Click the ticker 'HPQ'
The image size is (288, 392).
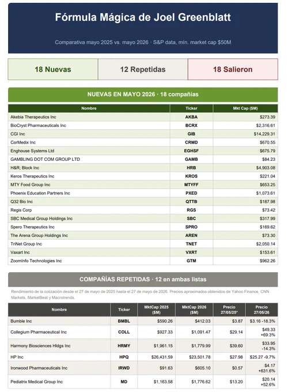pyautogui.click(x=124, y=357)
